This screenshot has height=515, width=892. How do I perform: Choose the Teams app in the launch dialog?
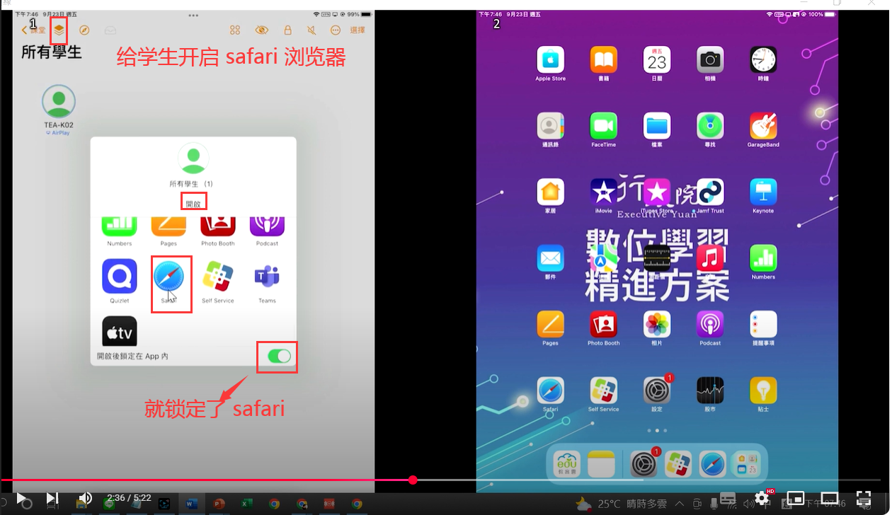[267, 277]
